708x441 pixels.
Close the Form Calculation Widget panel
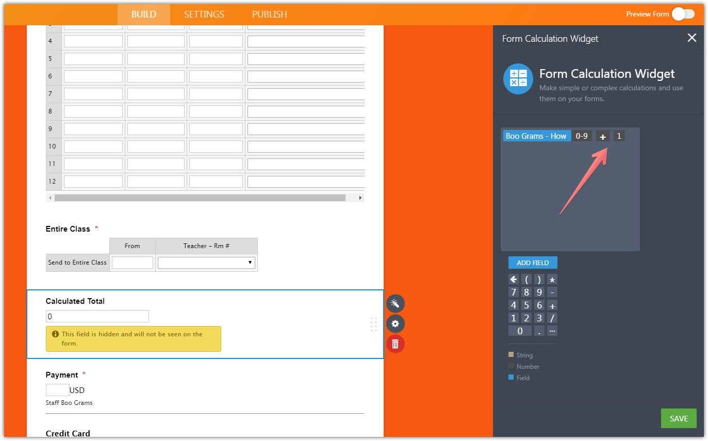(x=691, y=38)
